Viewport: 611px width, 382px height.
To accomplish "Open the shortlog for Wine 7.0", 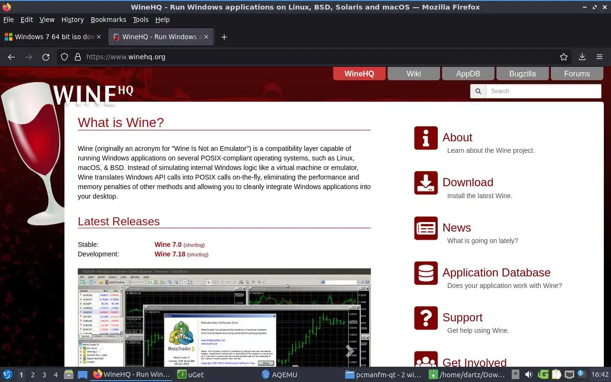I will [x=194, y=245].
